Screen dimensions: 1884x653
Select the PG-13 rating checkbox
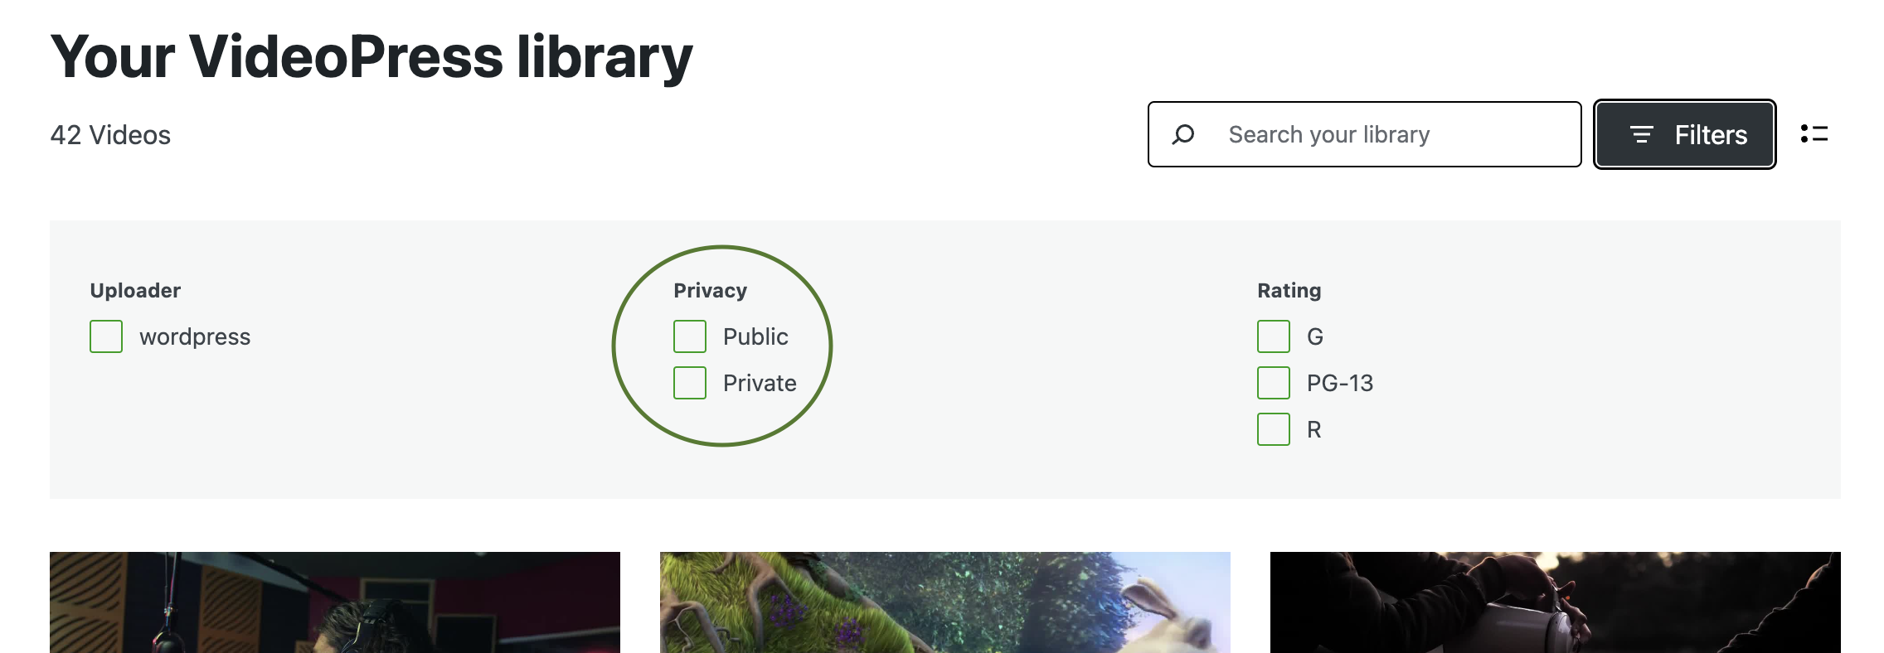1273,383
